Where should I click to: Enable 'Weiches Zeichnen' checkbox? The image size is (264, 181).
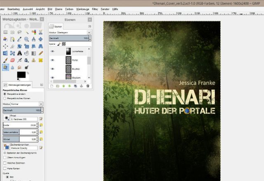(x=5, y=163)
